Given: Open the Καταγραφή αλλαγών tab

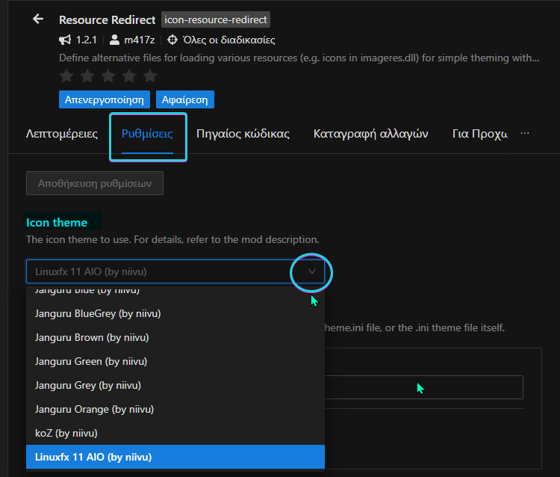Looking at the screenshot, I should click(x=370, y=134).
